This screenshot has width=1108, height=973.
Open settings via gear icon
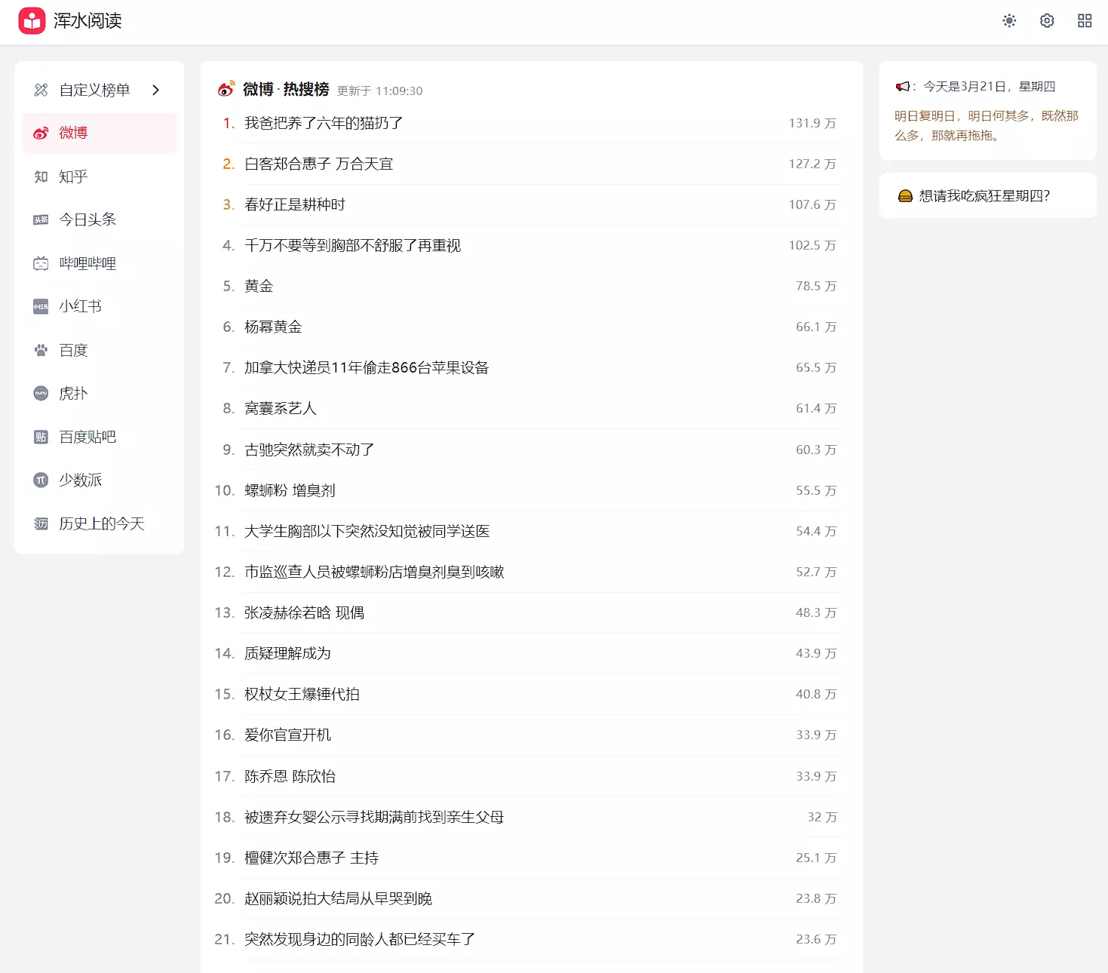pyautogui.click(x=1047, y=21)
